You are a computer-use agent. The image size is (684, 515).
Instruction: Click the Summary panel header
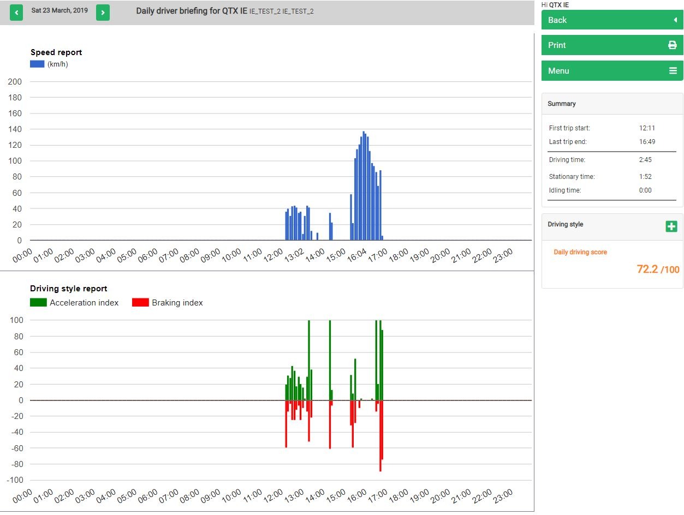(x=561, y=103)
